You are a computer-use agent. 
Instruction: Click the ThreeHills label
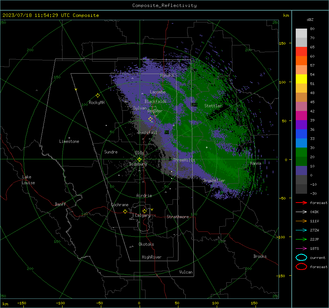coord(184,160)
